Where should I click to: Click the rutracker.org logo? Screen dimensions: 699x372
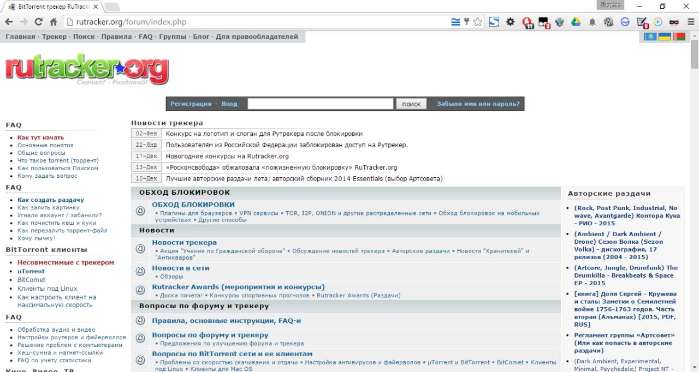click(87, 70)
